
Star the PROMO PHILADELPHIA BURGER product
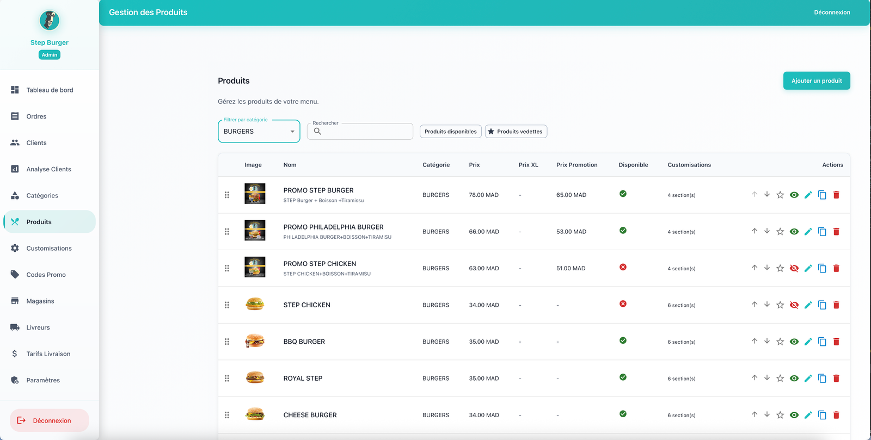point(780,232)
